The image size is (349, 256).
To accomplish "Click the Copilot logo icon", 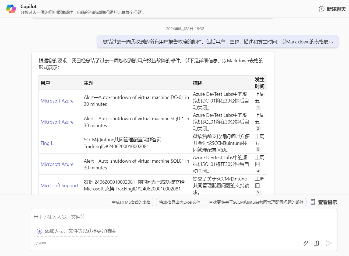I will coord(11,9).
